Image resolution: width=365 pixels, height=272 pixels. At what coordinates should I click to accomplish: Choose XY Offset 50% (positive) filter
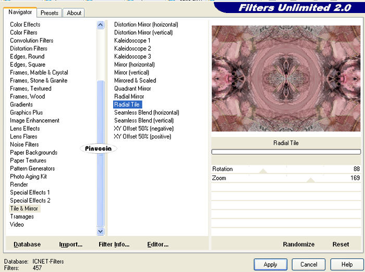pos(142,137)
